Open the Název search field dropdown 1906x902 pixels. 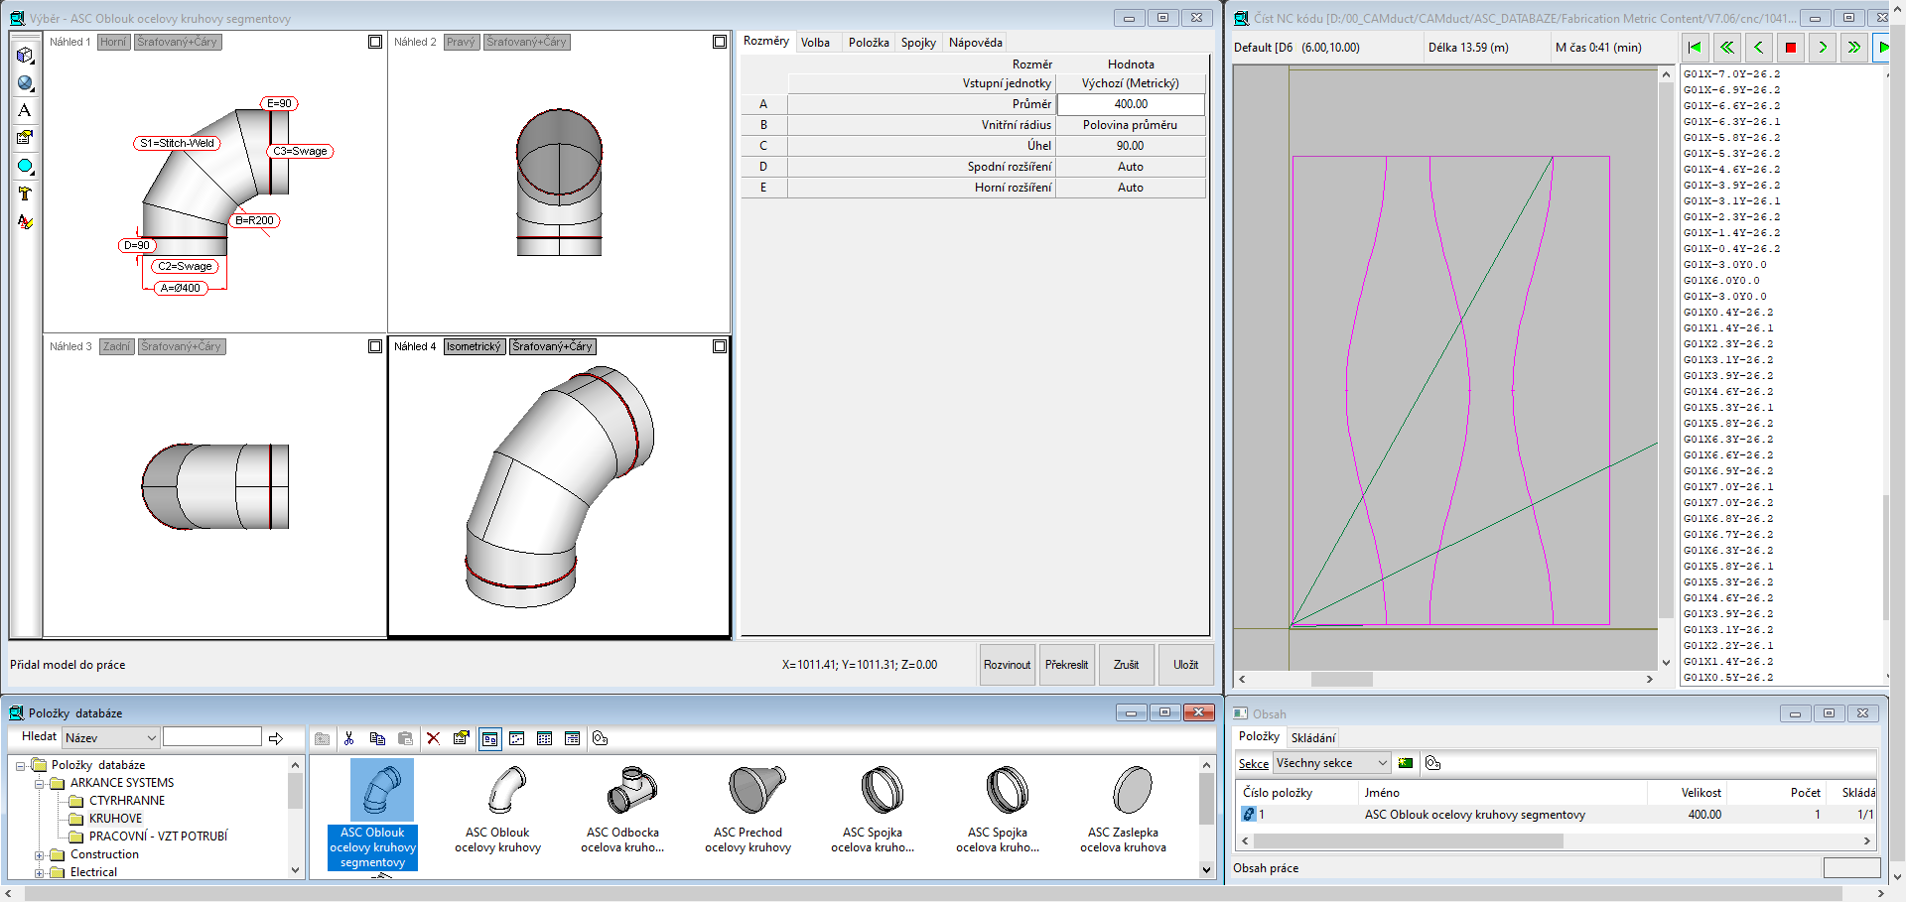(151, 737)
